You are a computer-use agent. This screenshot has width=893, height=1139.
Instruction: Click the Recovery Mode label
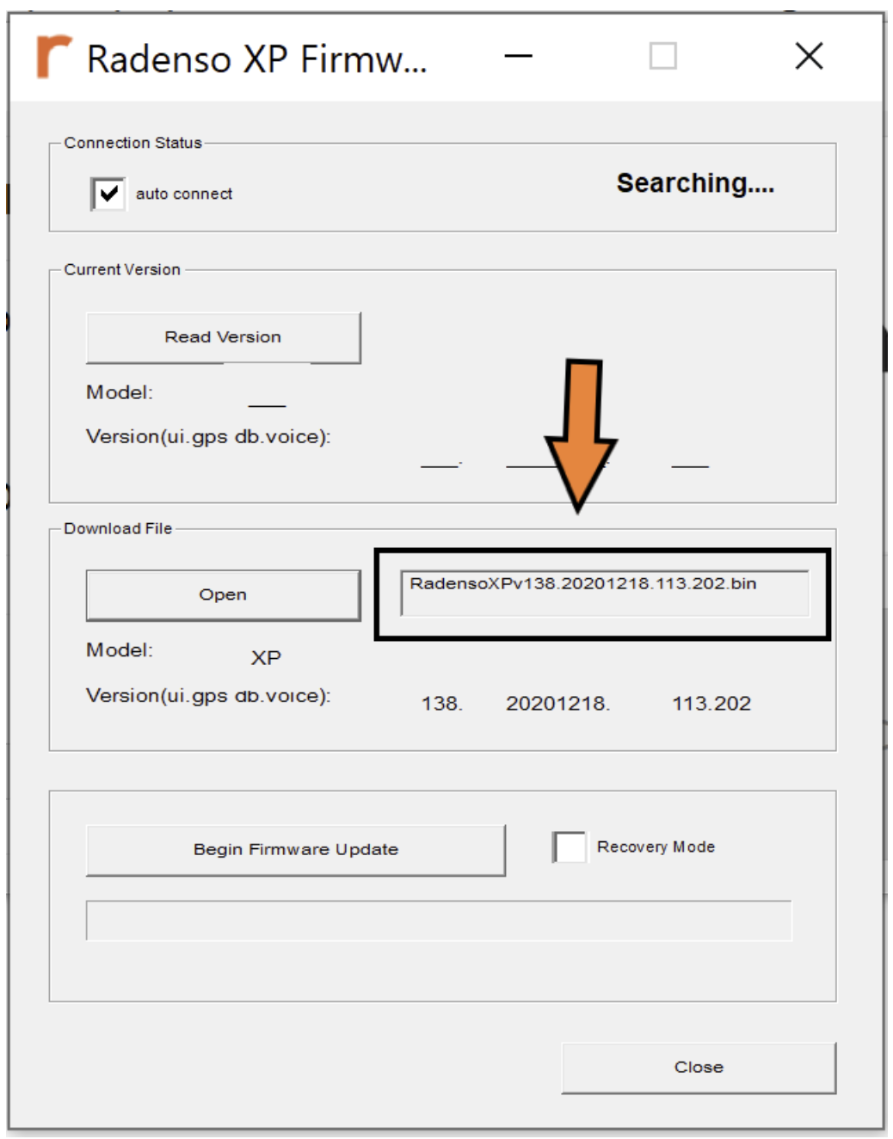tap(656, 847)
